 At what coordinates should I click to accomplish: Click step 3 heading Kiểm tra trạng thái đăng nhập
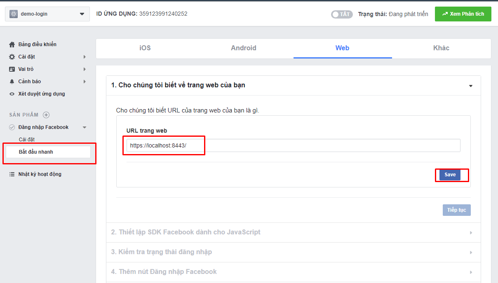pos(162,252)
